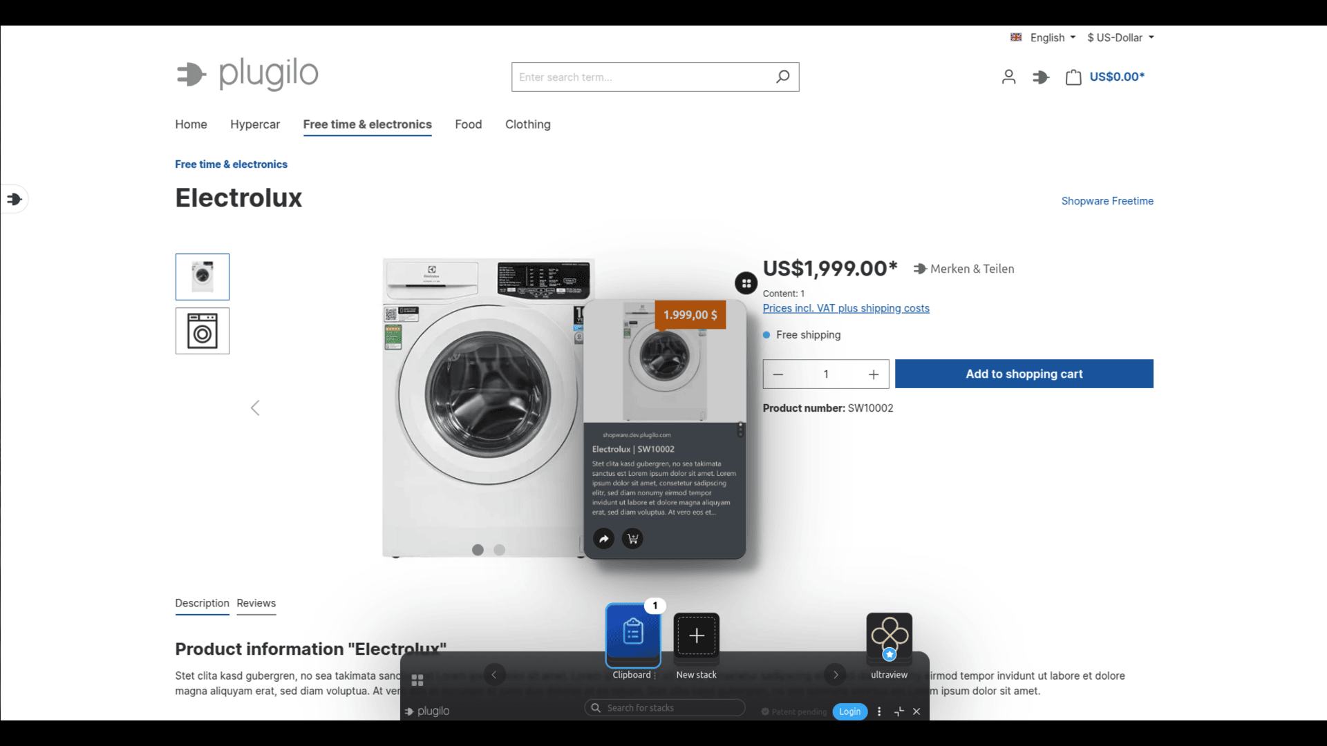Screen dimensions: 1327x746
Task: Open Clothing menu item
Action: pos(527,124)
